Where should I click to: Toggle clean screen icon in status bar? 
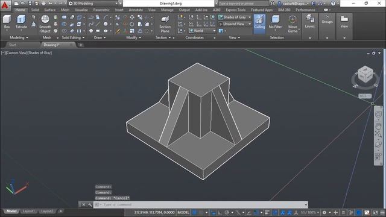375,212
